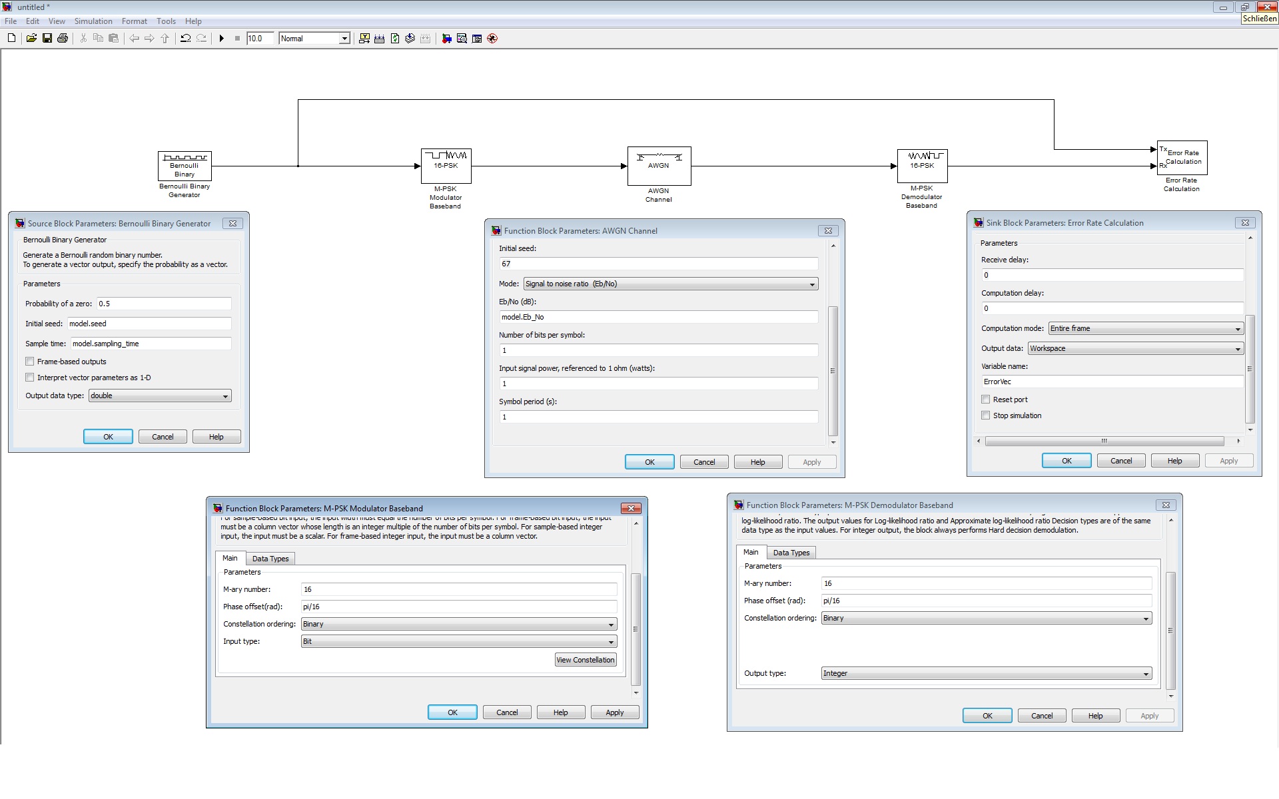Click the new model icon
1279x799 pixels.
coord(11,39)
